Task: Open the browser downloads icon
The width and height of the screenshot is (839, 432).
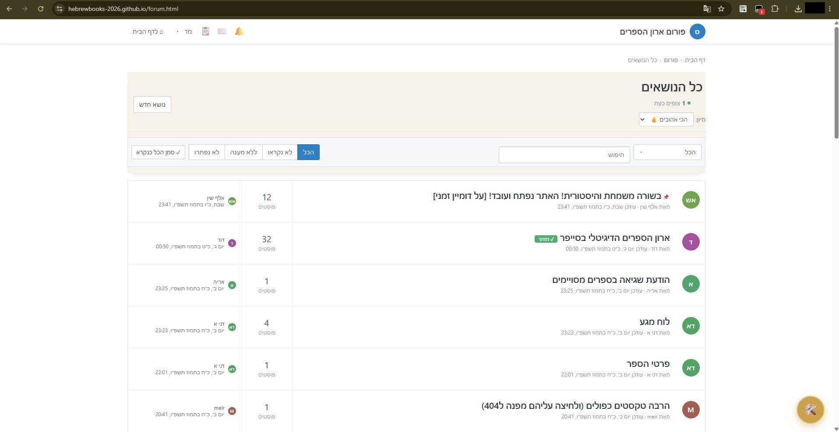Action: coord(798,9)
